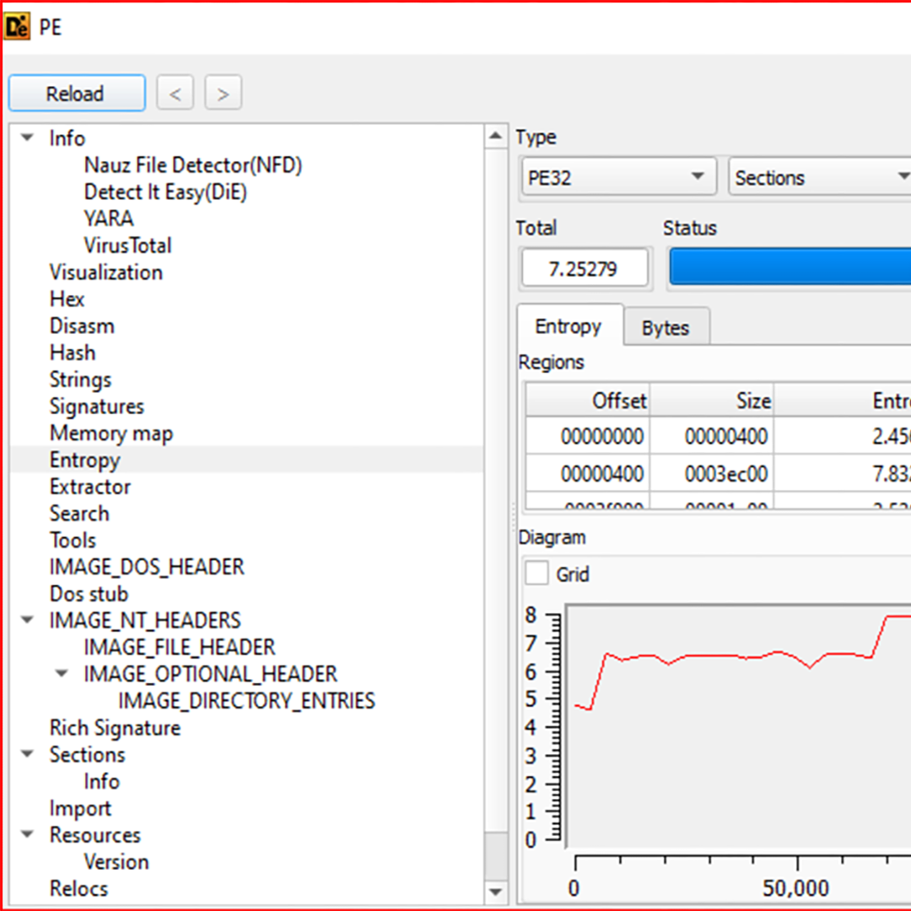
Task: Open the Signatures tree item
Action: click(x=97, y=407)
